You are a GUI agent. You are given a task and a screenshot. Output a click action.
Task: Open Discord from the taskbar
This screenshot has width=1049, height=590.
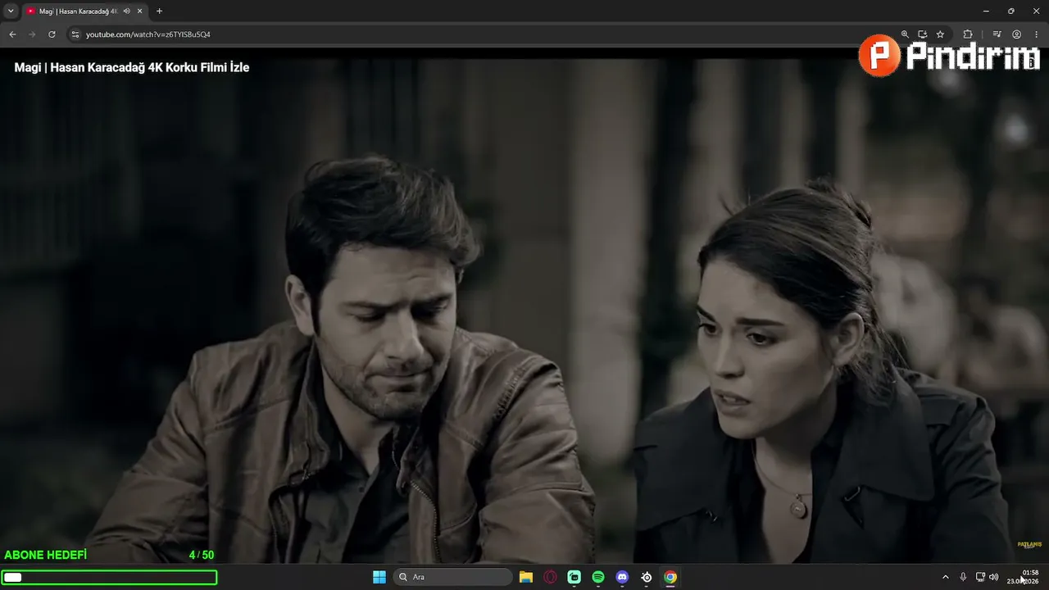[622, 577]
